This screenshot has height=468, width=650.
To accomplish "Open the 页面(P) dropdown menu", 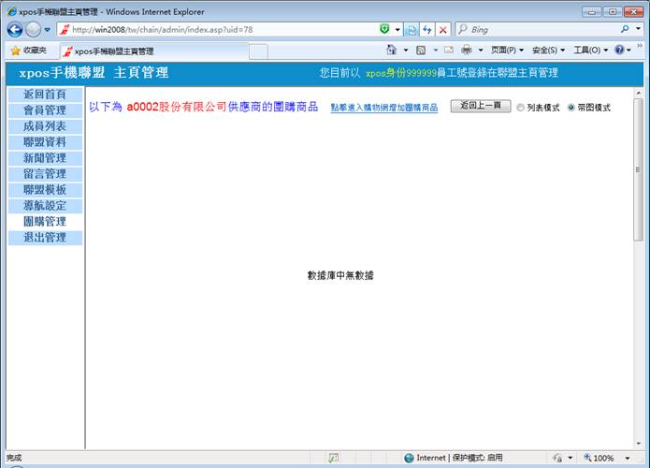I will (x=508, y=50).
